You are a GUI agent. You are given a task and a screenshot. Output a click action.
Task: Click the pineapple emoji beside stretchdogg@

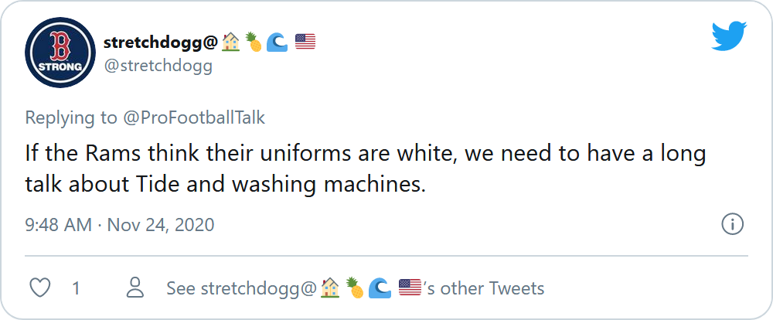[x=254, y=43]
